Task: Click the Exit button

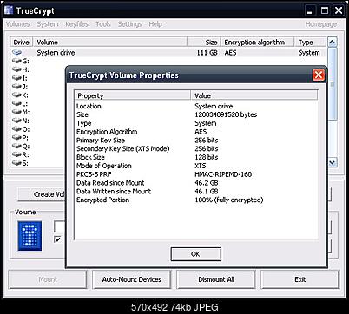Action: [300, 279]
